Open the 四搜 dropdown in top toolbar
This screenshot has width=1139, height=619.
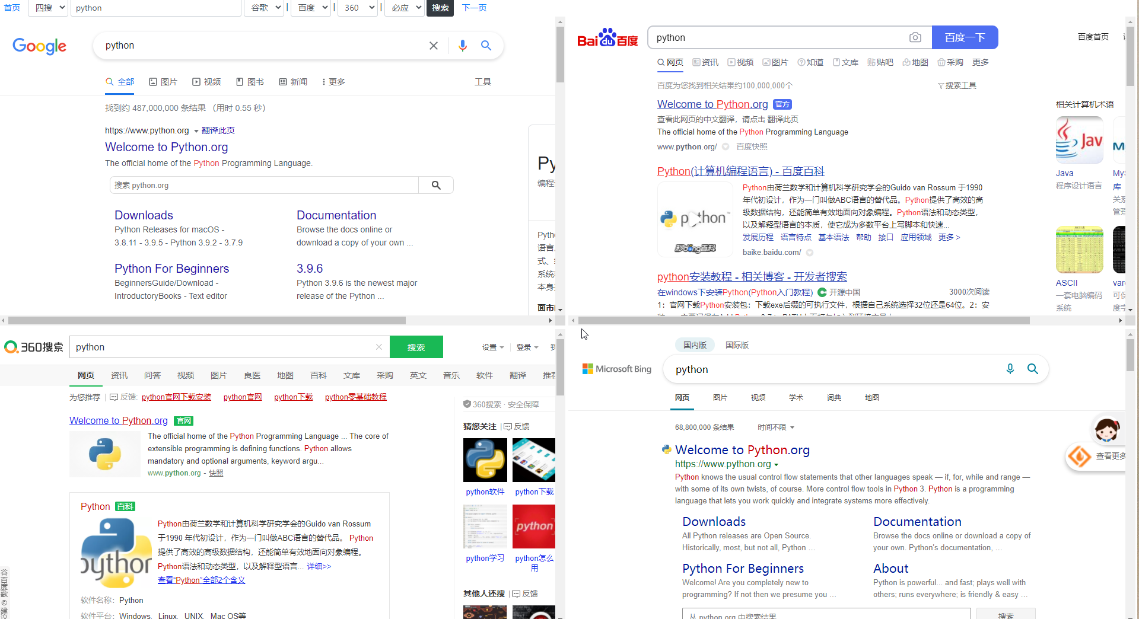click(x=47, y=8)
